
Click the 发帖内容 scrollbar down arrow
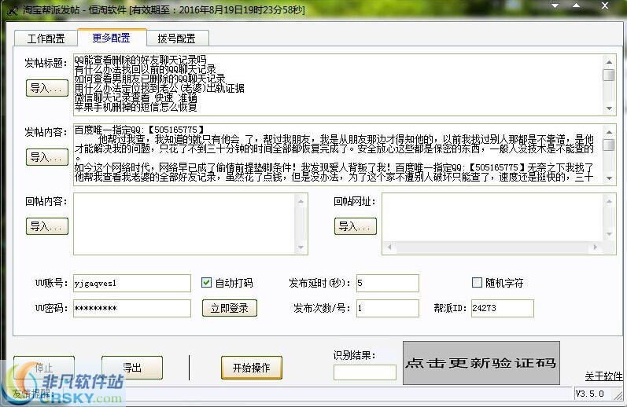pyautogui.click(x=609, y=178)
